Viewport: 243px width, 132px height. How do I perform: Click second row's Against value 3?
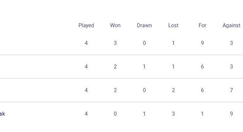point(232,66)
